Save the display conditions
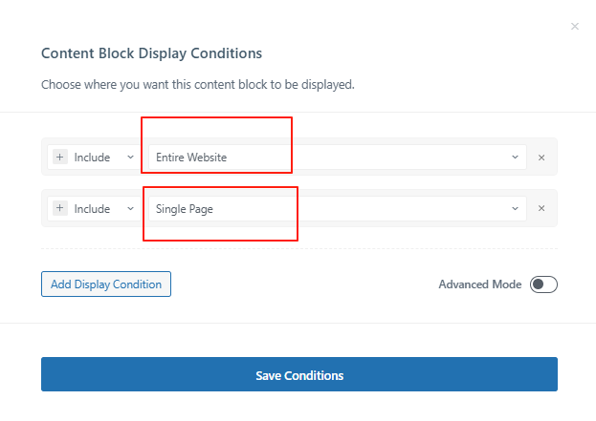This screenshot has height=421, width=596. coord(298,375)
